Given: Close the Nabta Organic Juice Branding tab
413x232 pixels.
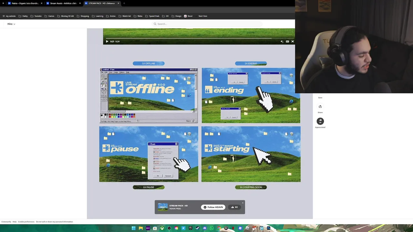Looking at the screenshot, I should point(42,3).
